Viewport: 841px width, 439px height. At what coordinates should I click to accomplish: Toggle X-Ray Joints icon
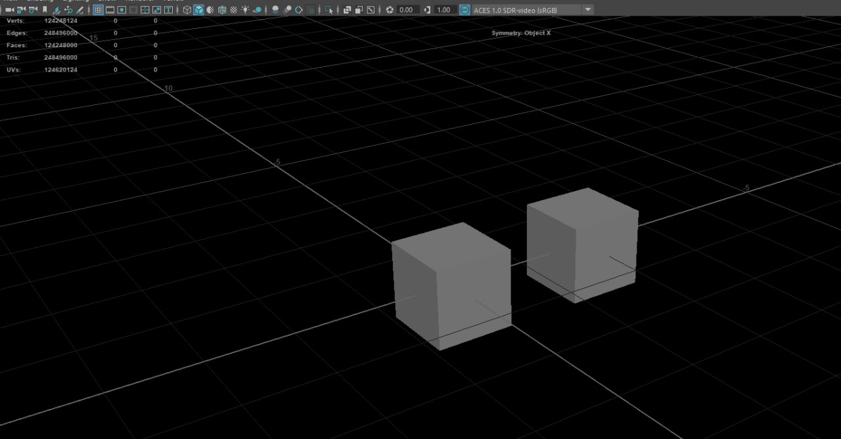(x=371, y=10)
